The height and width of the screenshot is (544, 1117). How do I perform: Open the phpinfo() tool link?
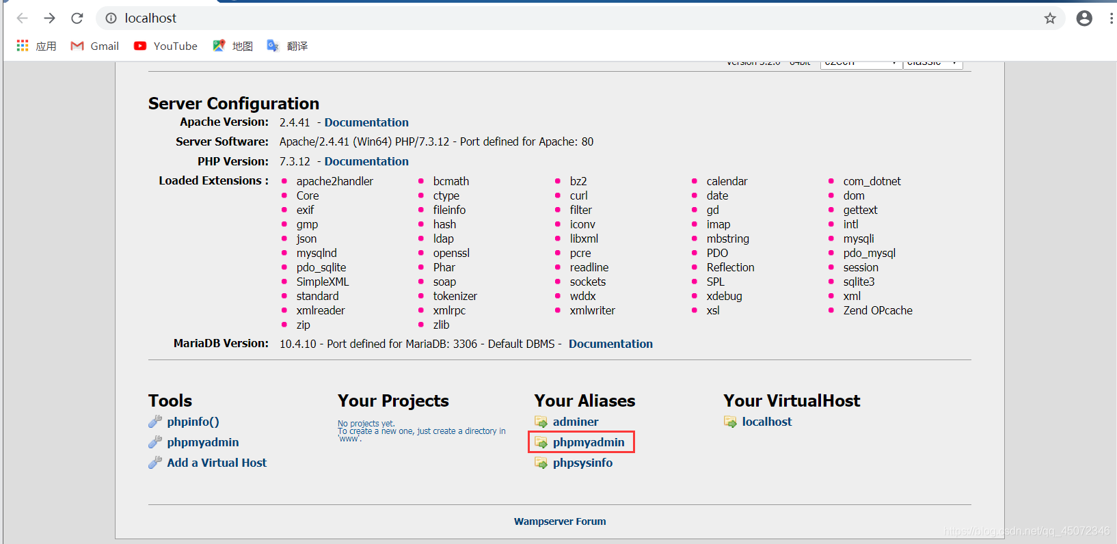193,422
